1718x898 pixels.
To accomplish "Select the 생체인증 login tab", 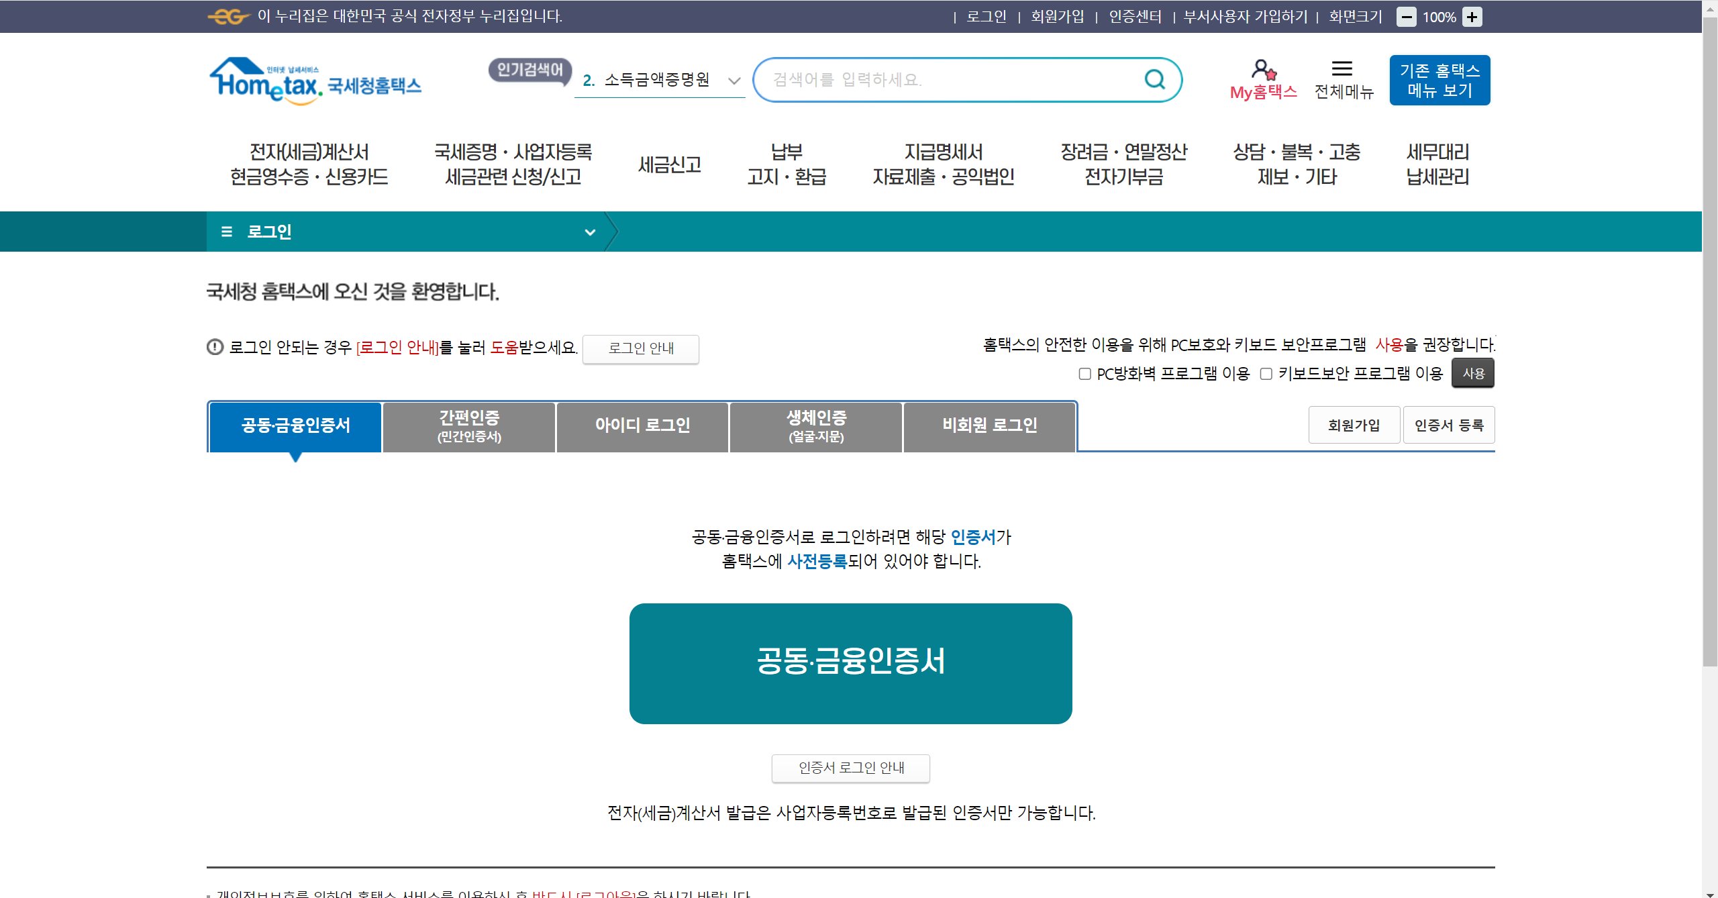I will 816,426.
